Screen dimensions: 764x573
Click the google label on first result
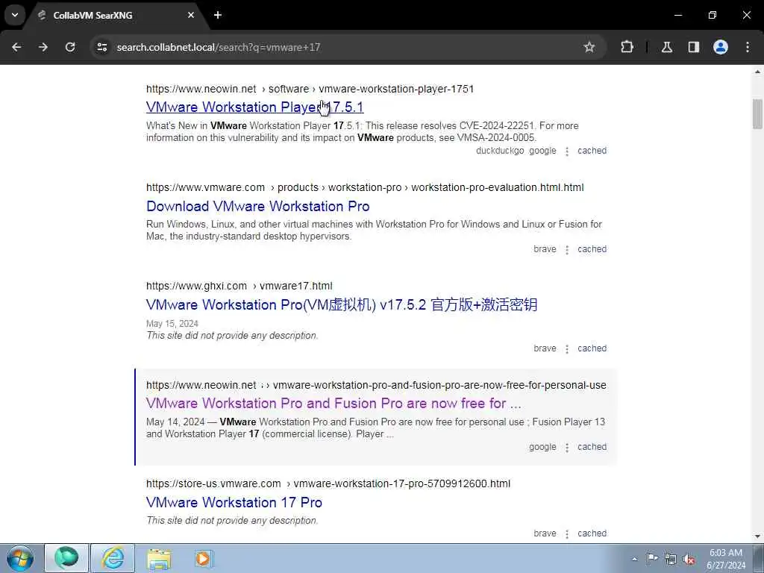(x=542, y=151)
